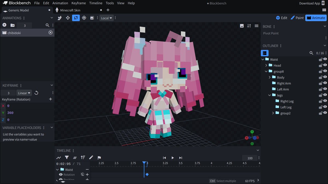The width and height of the screenshot is (328, 184).
Task: Toggle Rotation channel visibility in timeline
Action: [x=61, y=174]
